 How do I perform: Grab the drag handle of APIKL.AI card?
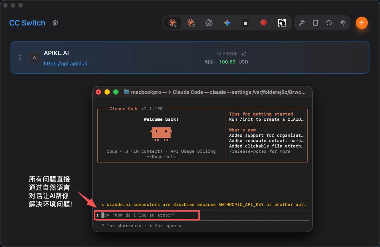(x=20, y=57)
